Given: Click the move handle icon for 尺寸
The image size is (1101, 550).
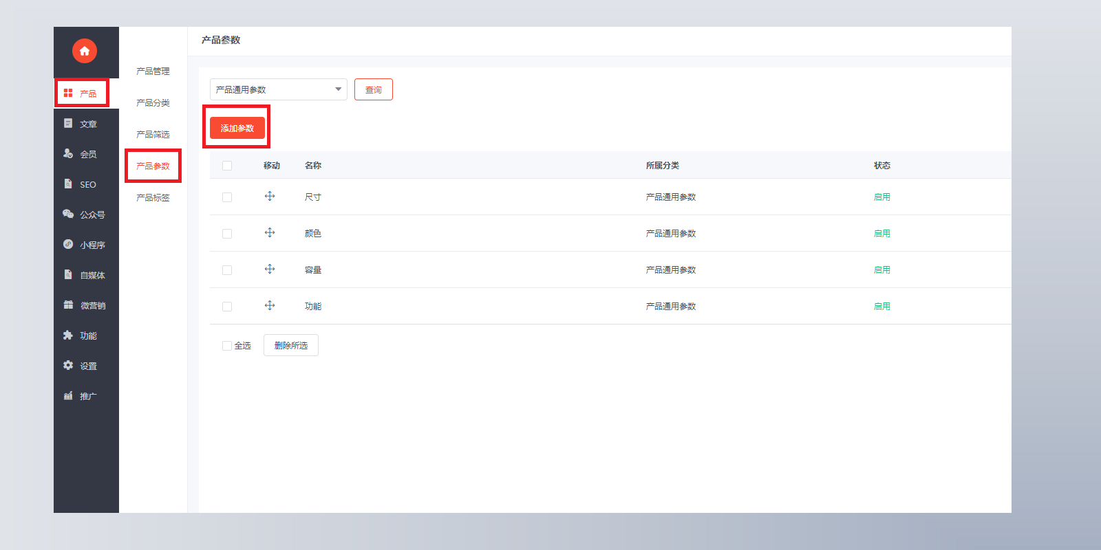Looking at the screenshot, I should [270, 196].
